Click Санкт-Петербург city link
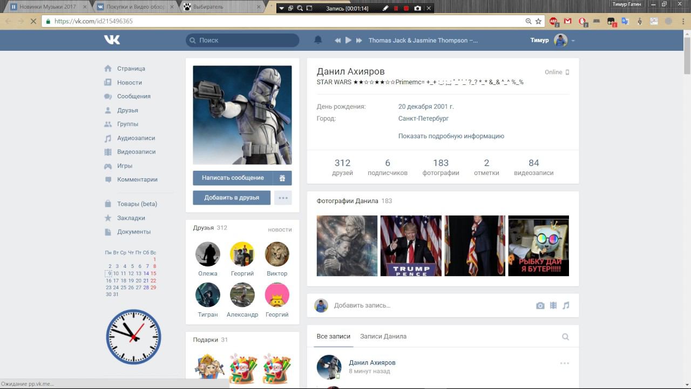Viewport: 691px width, 389px height. click(423, 118)
